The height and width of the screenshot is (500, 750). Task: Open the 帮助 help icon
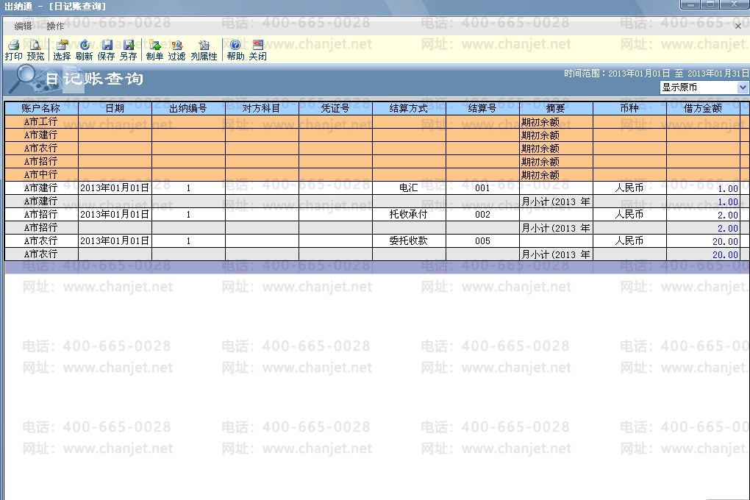[x=235, y=50]
